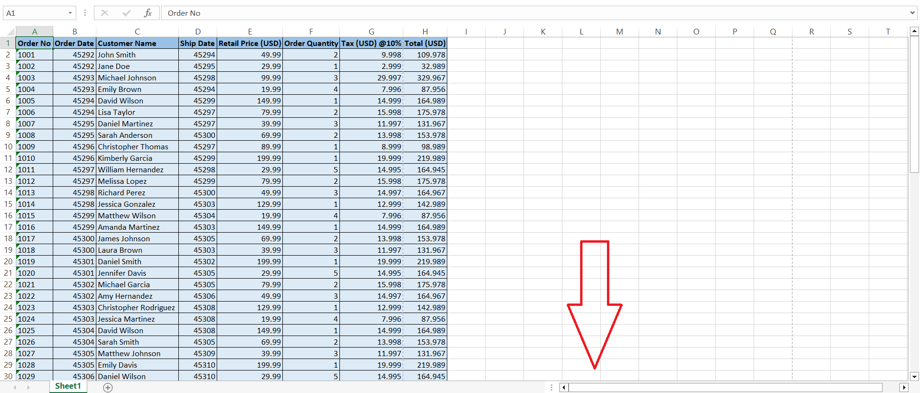Image resolution: width=920 pixels, height=393 pixels.
Task: Click cell with Emily Davis
Action: pyautogui.click(x=137, y=365)
